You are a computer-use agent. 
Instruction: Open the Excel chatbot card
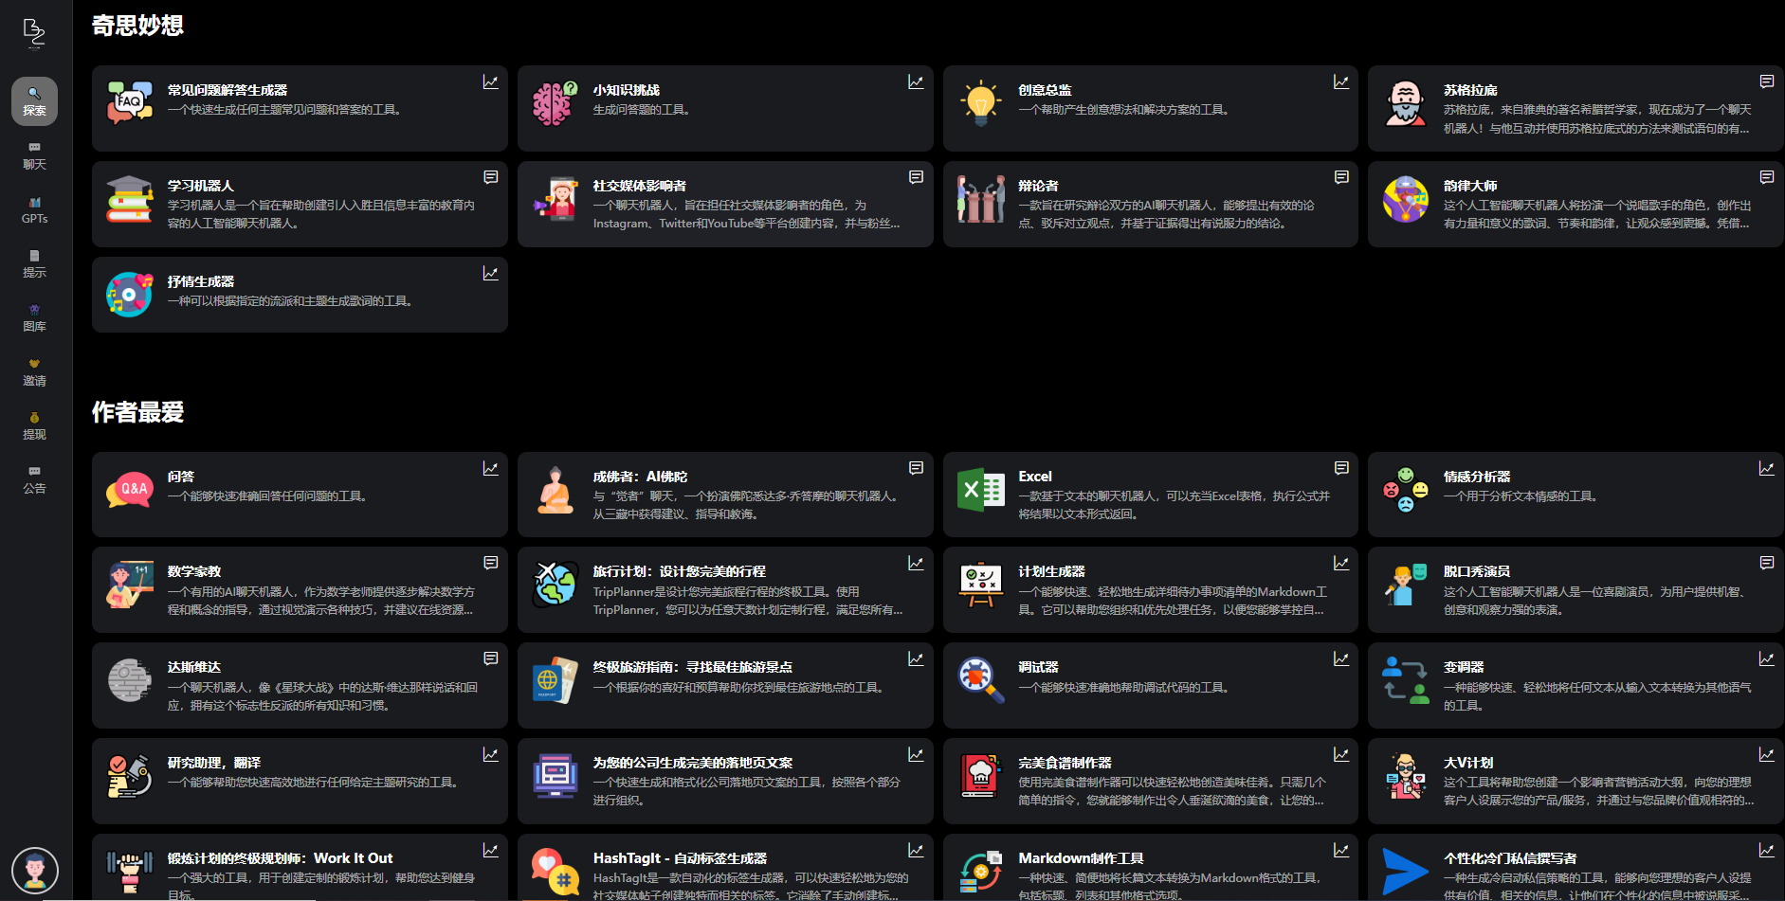[x=1150, y=495]
